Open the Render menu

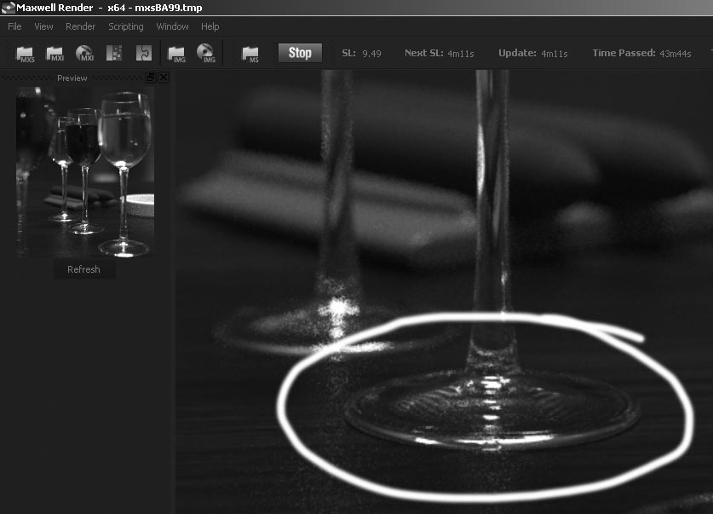80,26
